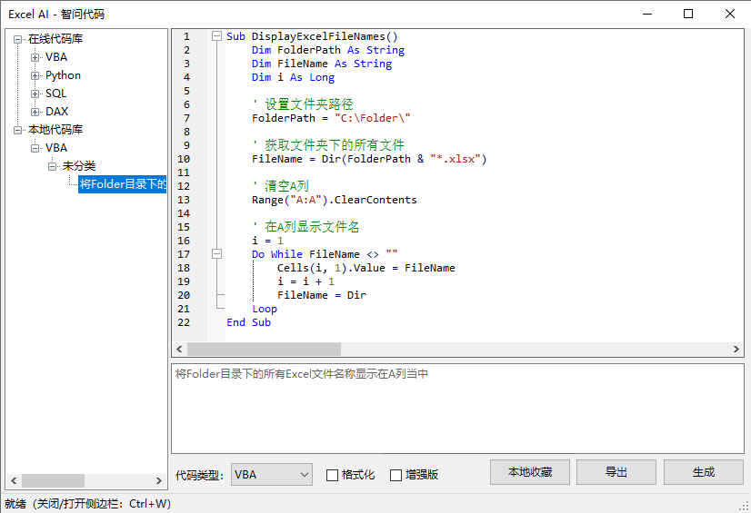Viewport: 751px width, 513px height.
Task: Open the 代码类型 VBA dropdown
Action: pos(272,475)
